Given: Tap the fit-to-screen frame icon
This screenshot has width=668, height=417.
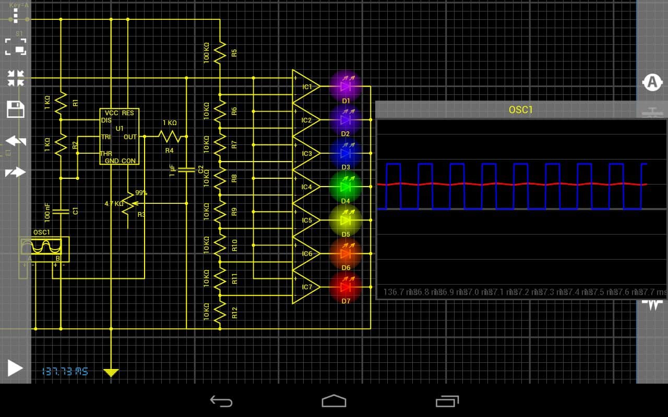Looking at the screenshot, I should (16, 47).
